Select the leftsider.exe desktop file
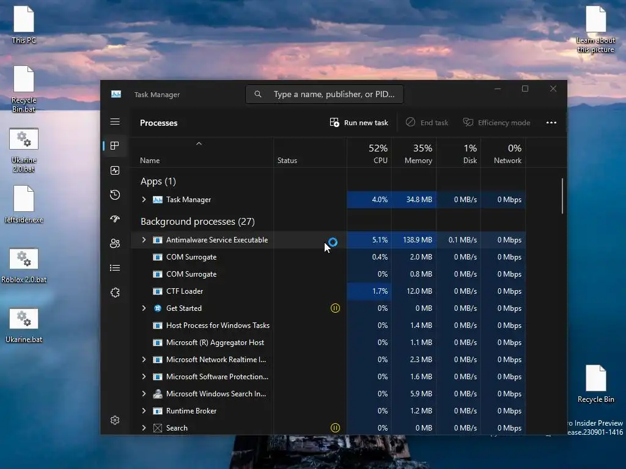 24,204
